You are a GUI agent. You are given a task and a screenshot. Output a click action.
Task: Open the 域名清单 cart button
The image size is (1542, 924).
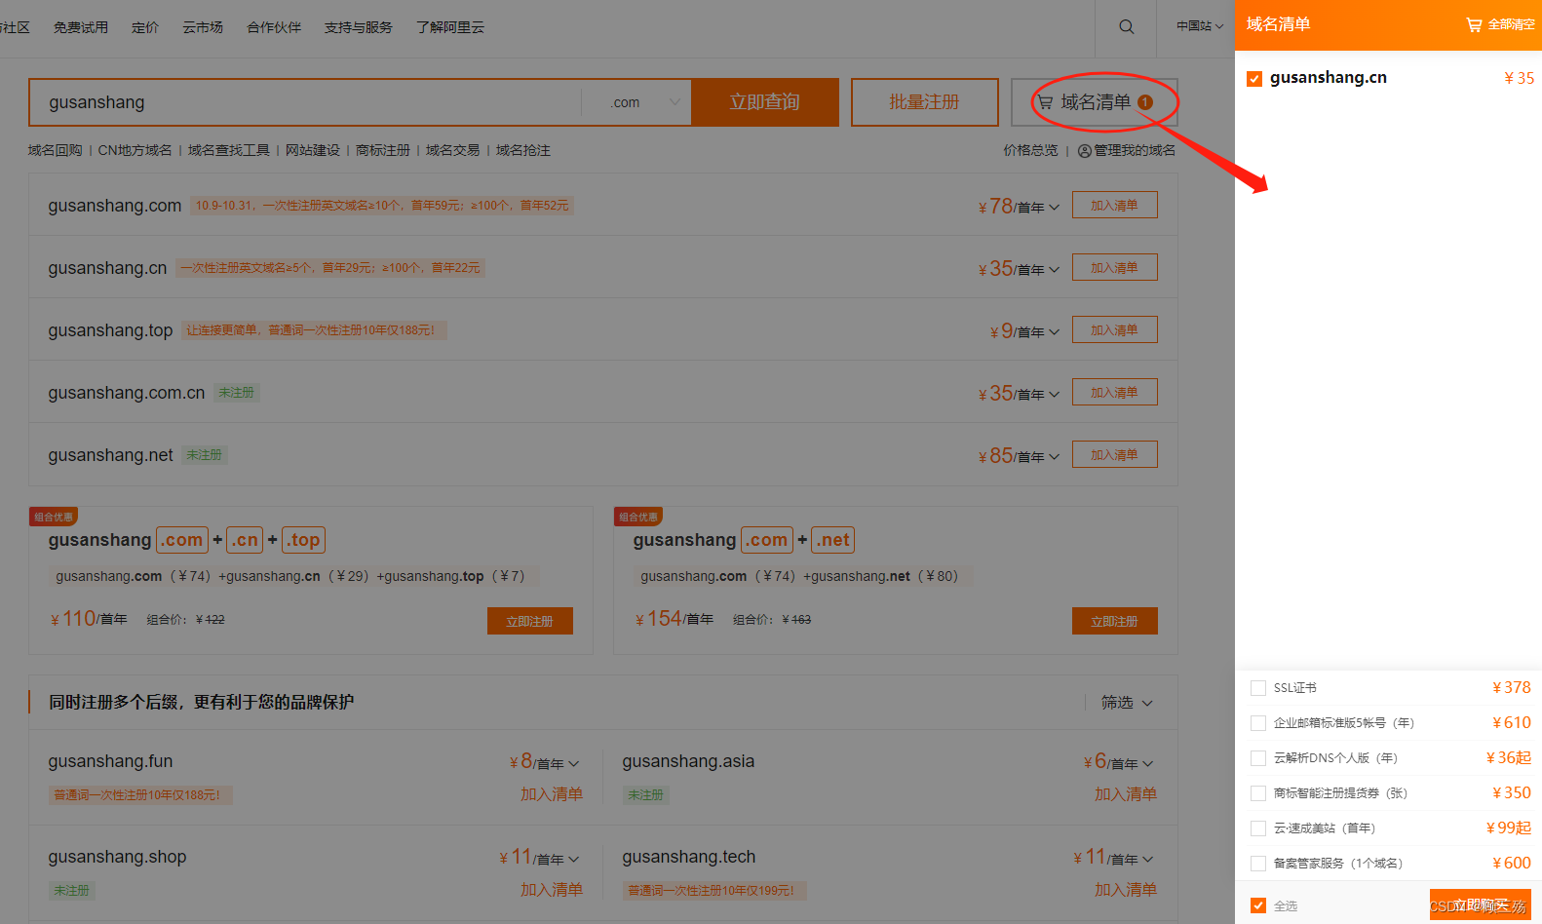coord(1095,102)
